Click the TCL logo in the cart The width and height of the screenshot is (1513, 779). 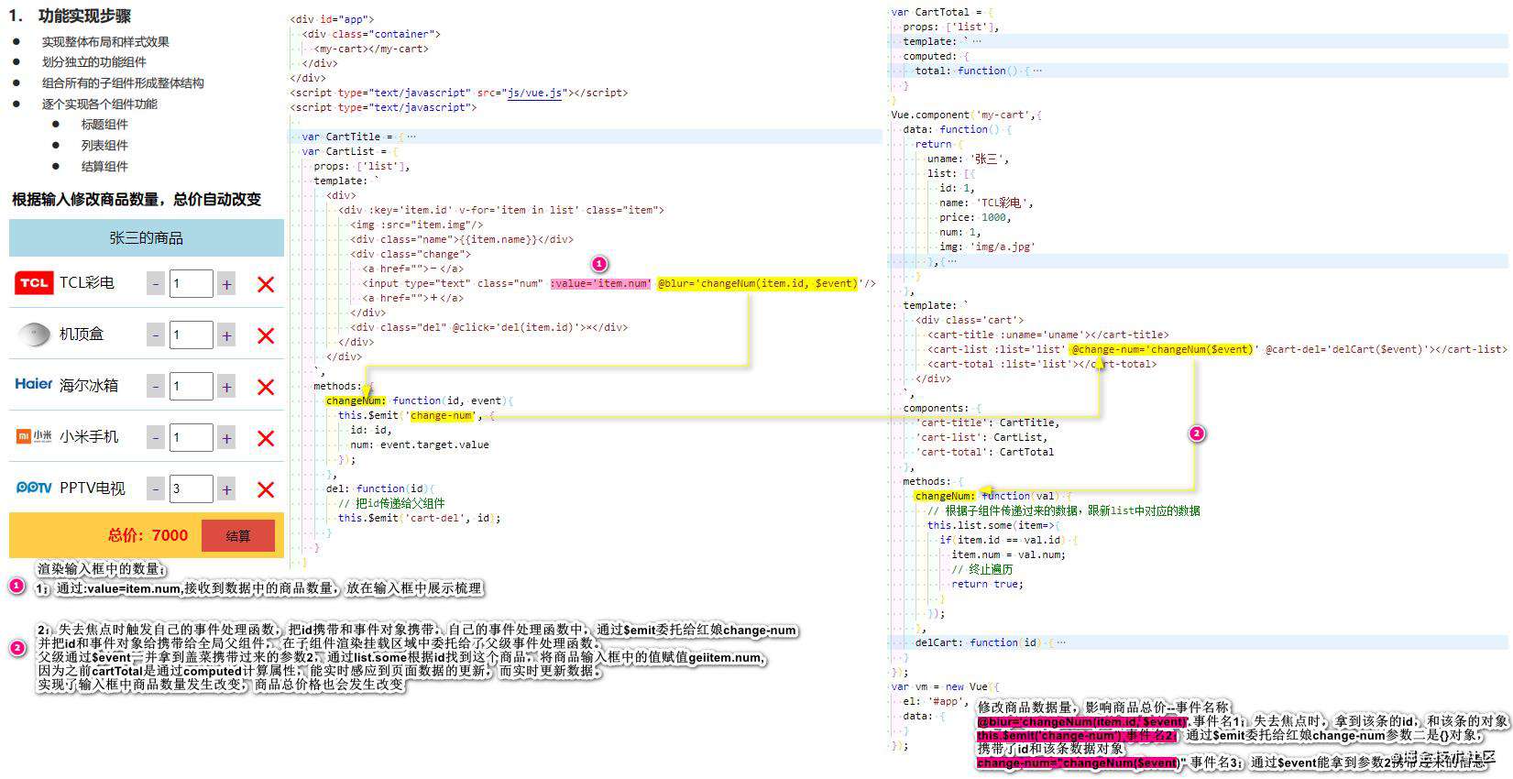(x=34, y=283)
